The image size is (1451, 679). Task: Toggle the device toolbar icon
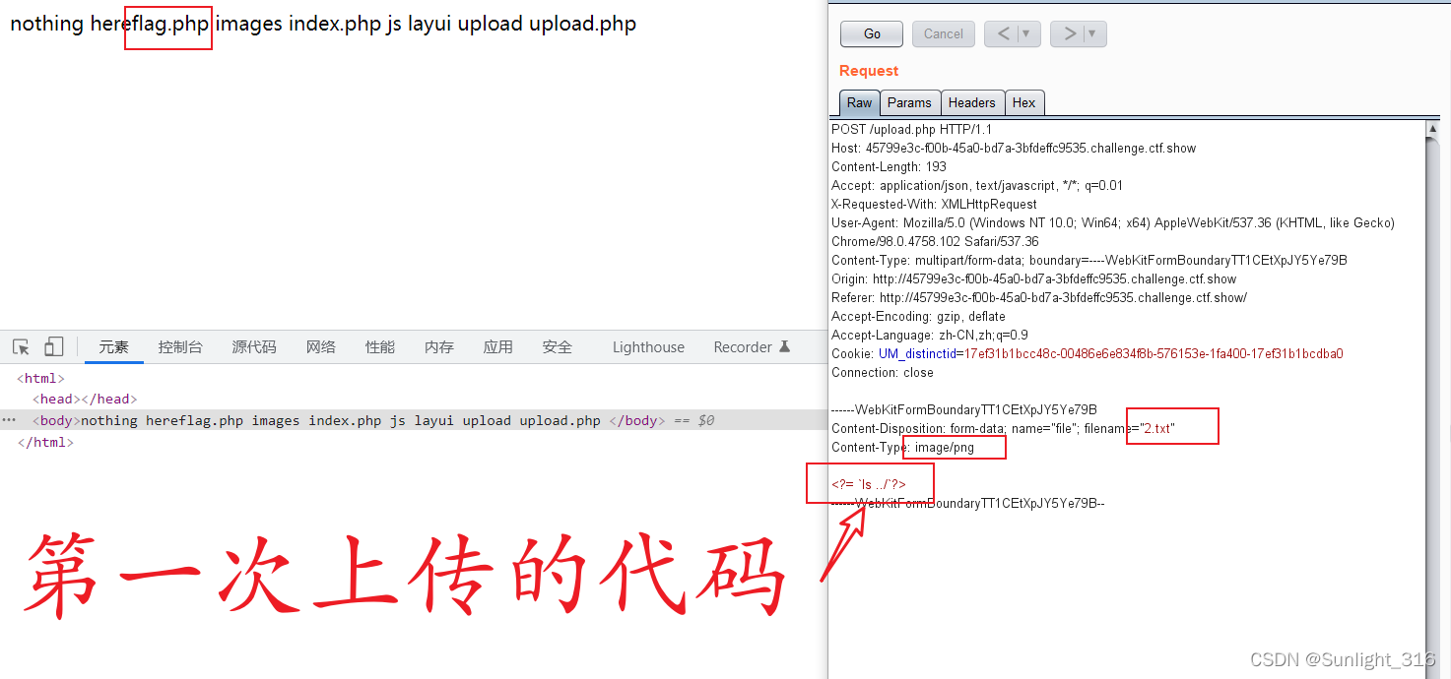53,346
